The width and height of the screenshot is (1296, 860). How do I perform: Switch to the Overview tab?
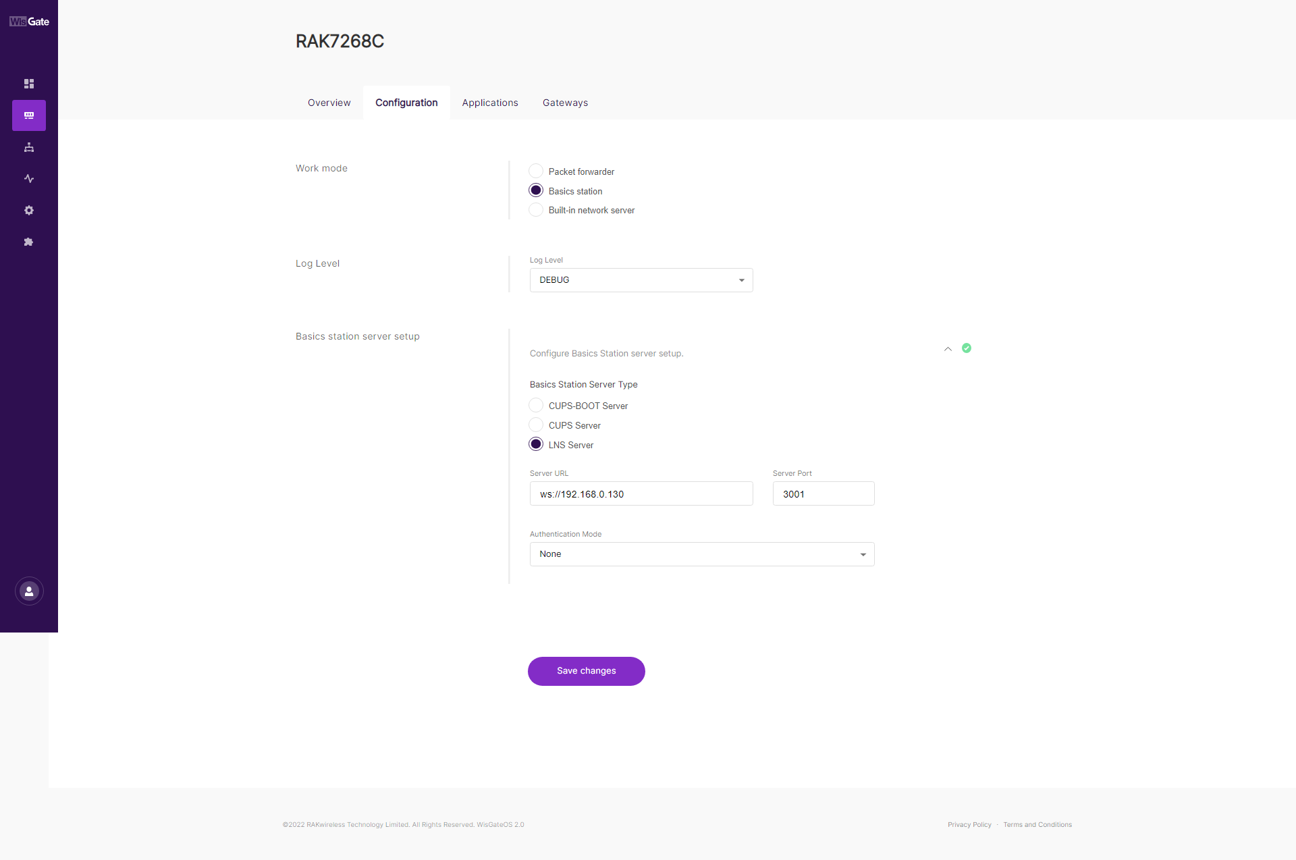tap(329, 102)
